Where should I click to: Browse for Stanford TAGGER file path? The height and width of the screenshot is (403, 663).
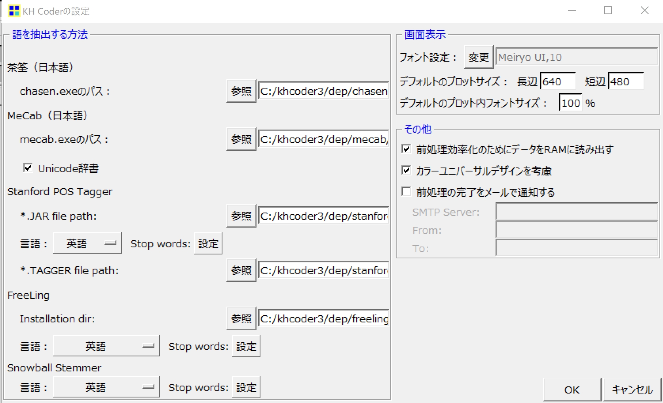coord(241,271)
